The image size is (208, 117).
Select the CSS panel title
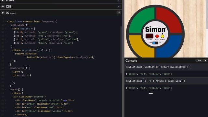(x=9, y=6)
